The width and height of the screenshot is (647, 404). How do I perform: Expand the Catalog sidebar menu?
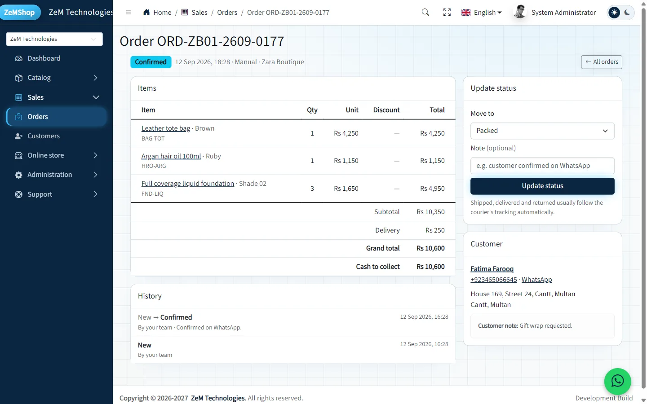coord(56,78)
